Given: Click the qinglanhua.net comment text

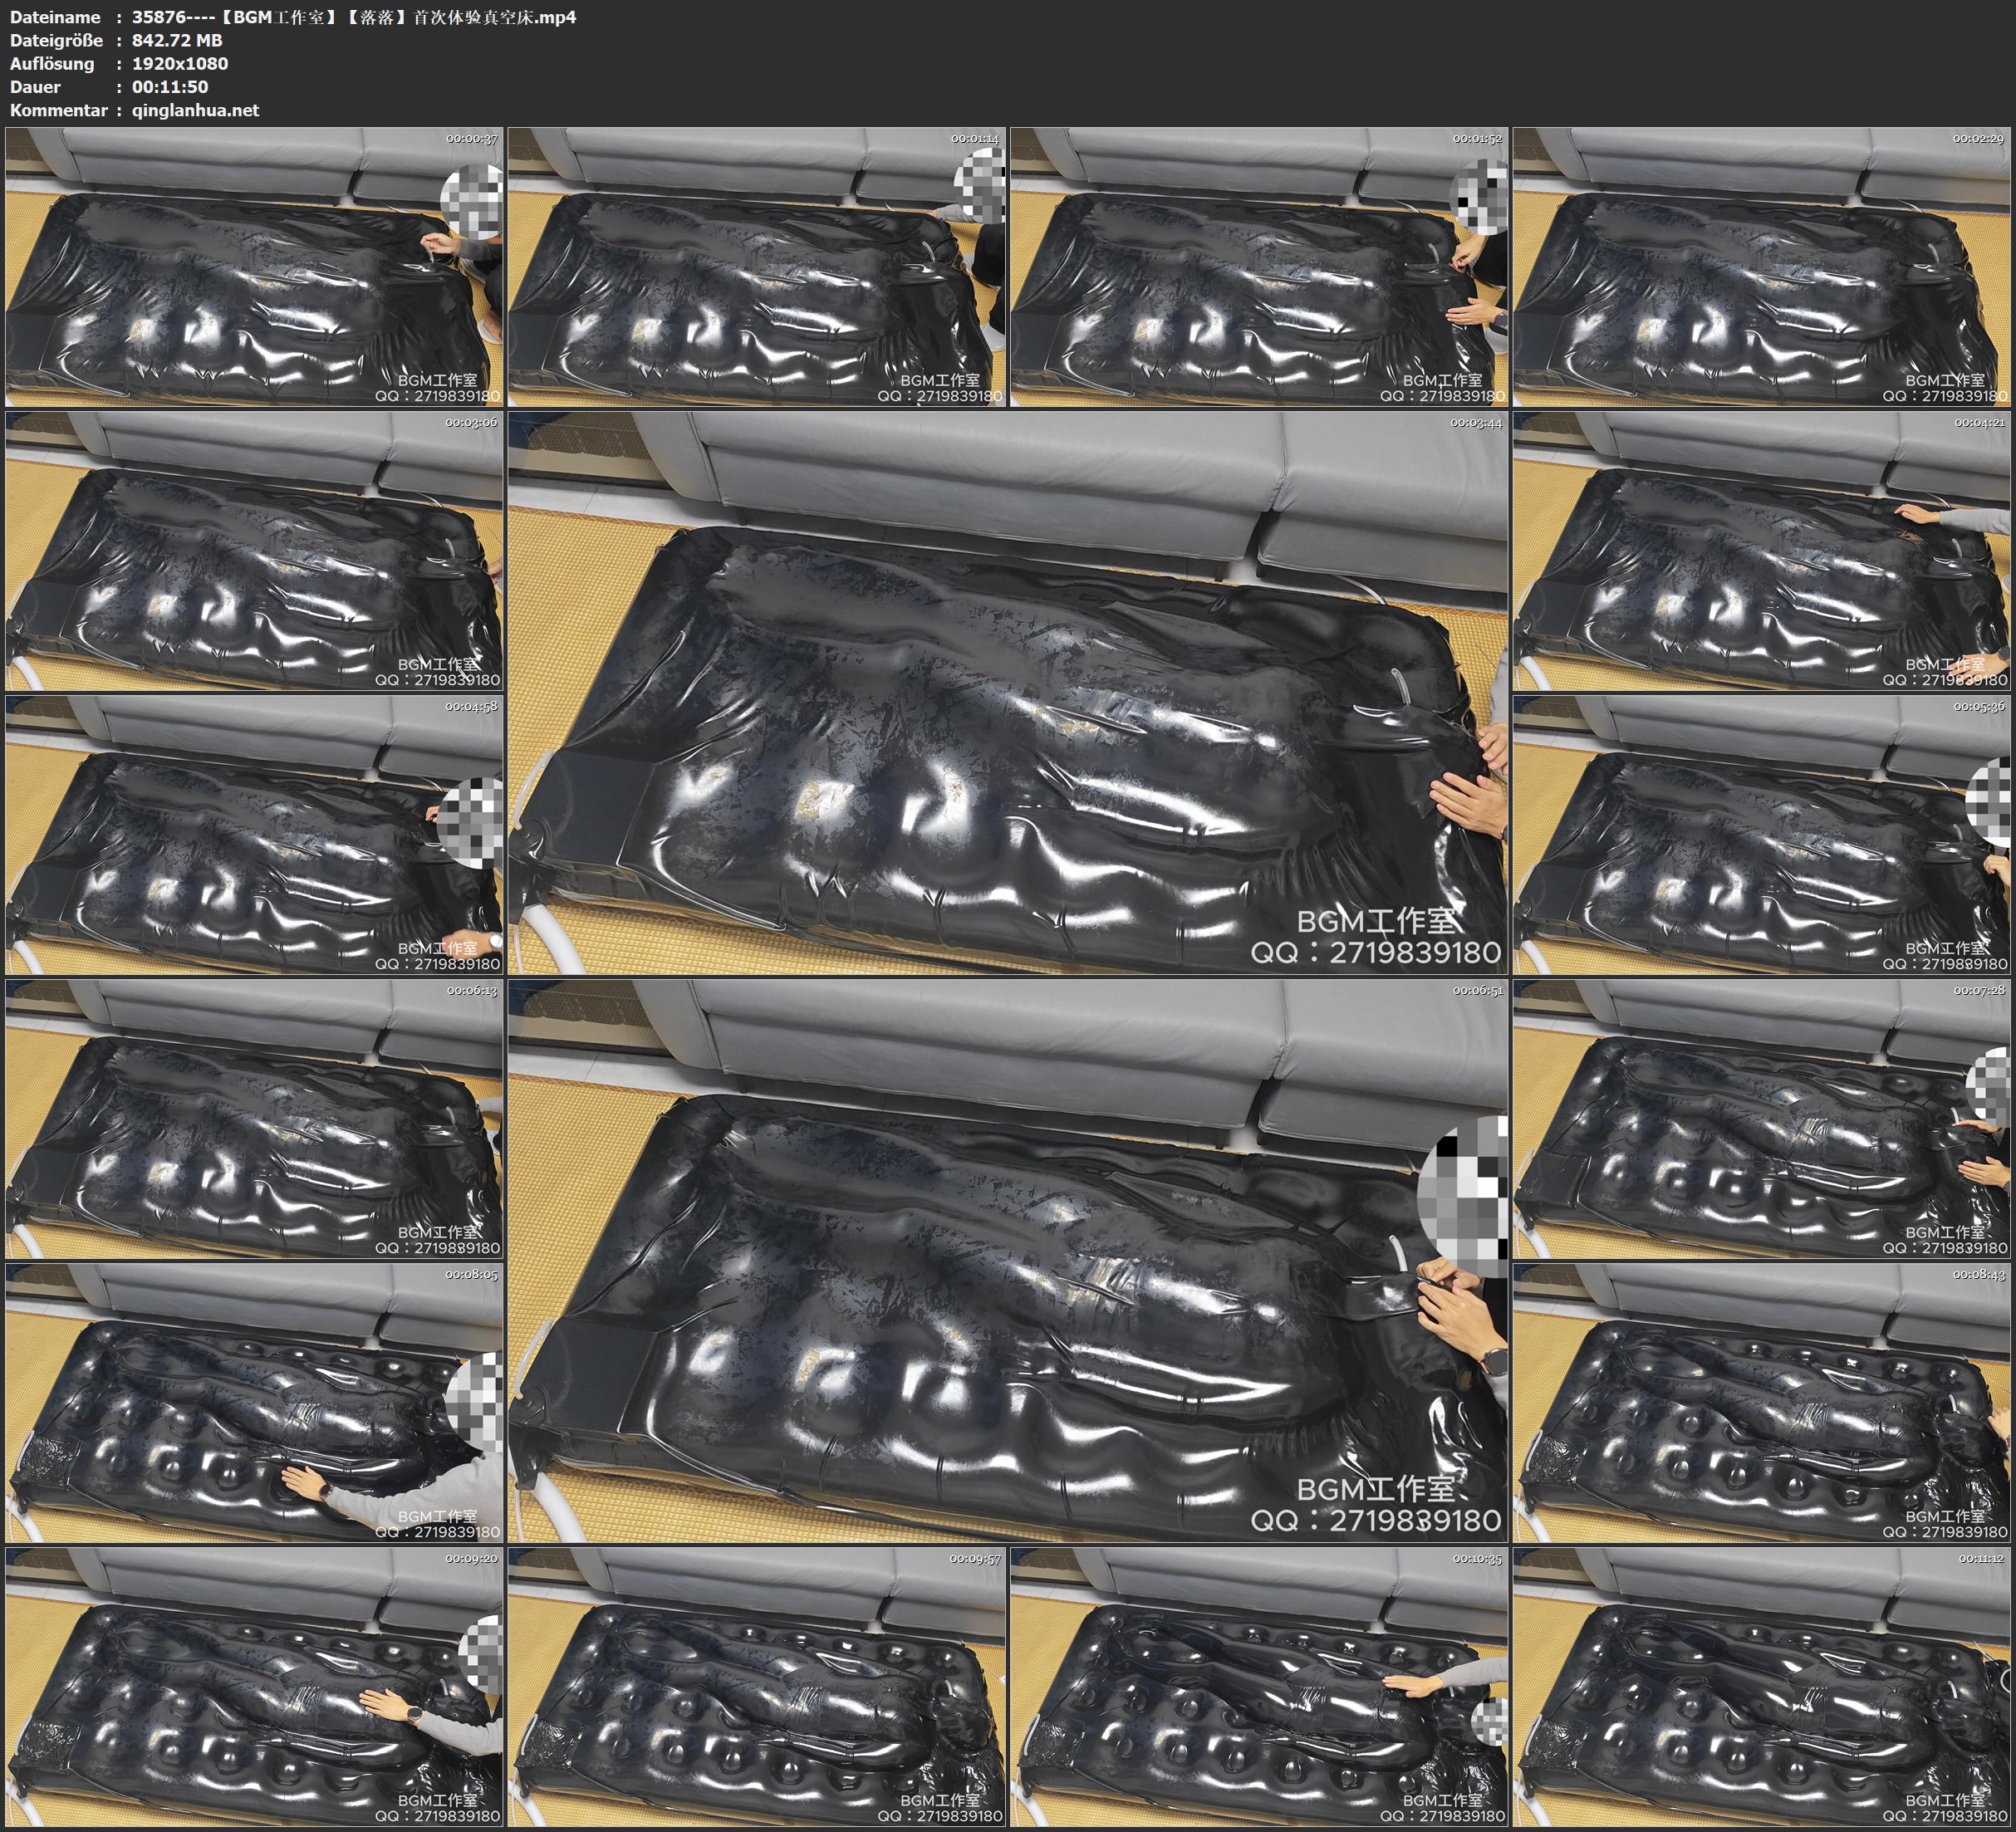Looking at the screenshot, I should click(195, 110).
